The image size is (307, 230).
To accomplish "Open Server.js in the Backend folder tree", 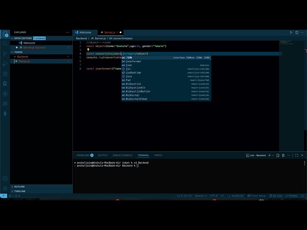I will (x=41, y=61).
